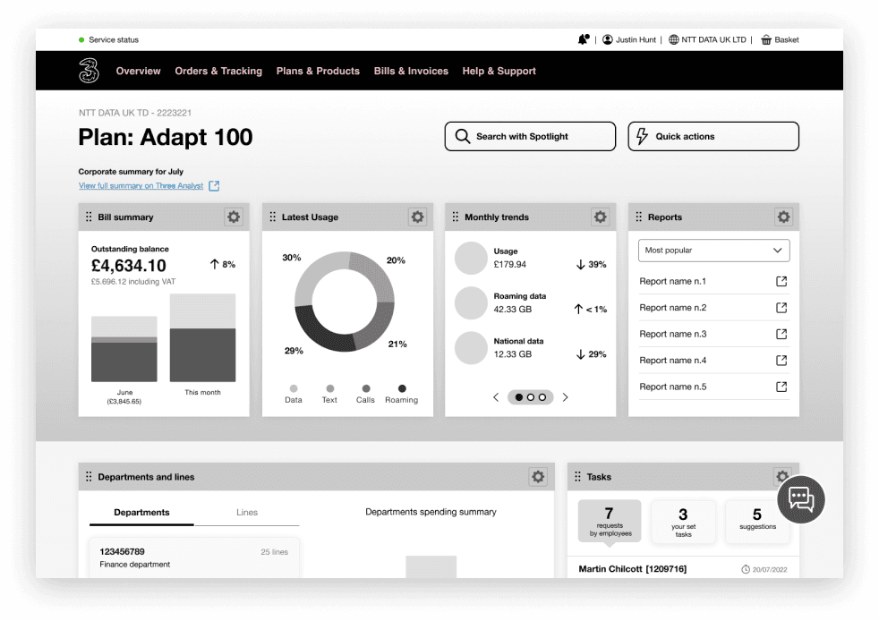Click Latest Usage drag handle dots
The width and height of the screenshot is (879, 621).
tap(272, 217)
